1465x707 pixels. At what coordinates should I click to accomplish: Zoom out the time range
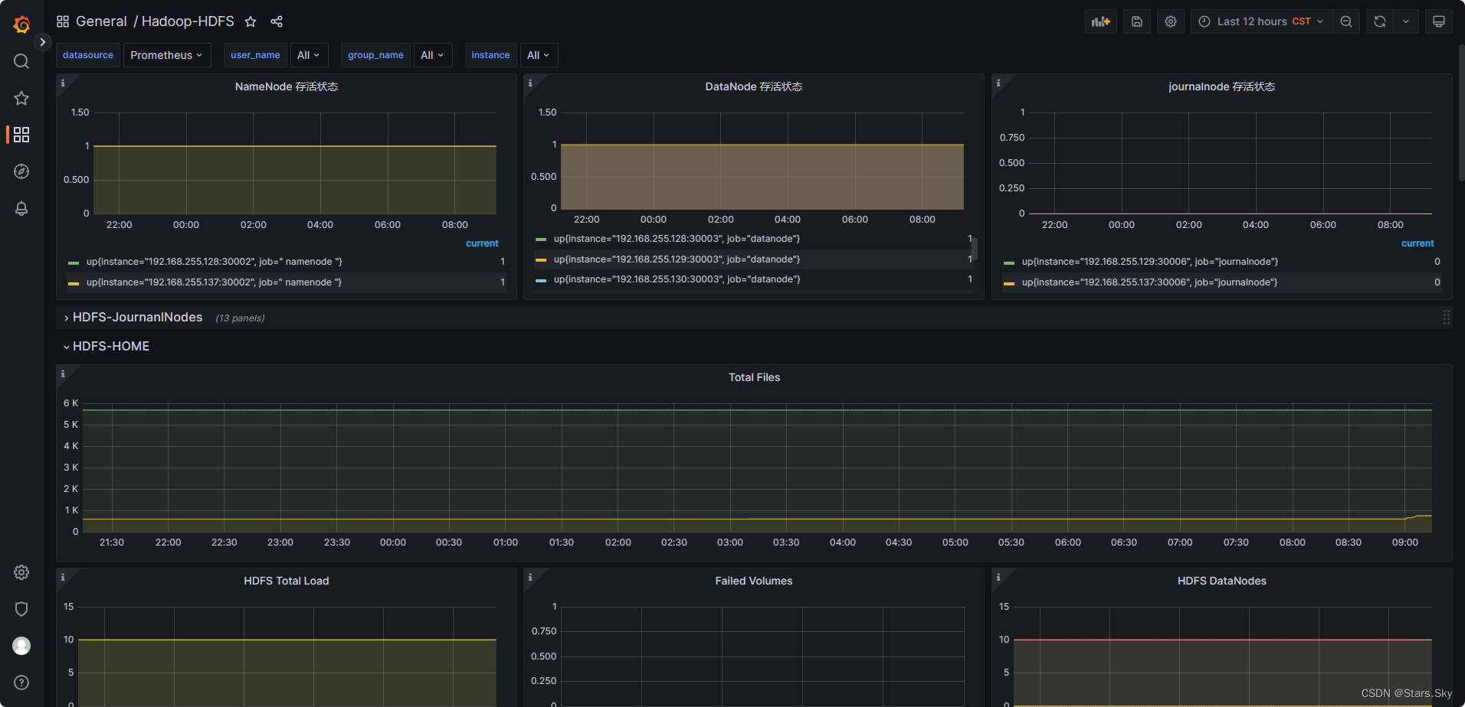(x=1346, y=21)
